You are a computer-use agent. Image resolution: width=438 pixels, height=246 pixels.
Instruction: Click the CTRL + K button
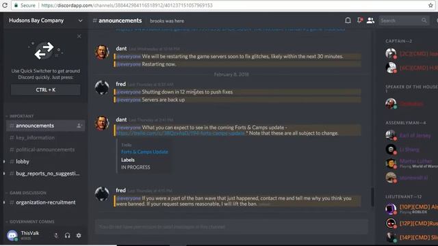[x=46, y=90]
